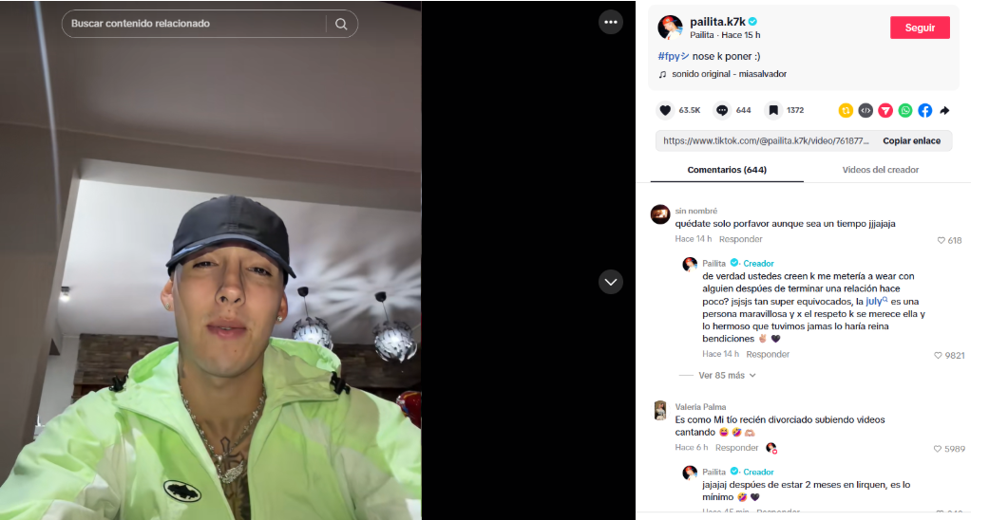Click the Buscar contenido relacionado search field
This screenshot has width=989, height=520.
tap(196, 24)
